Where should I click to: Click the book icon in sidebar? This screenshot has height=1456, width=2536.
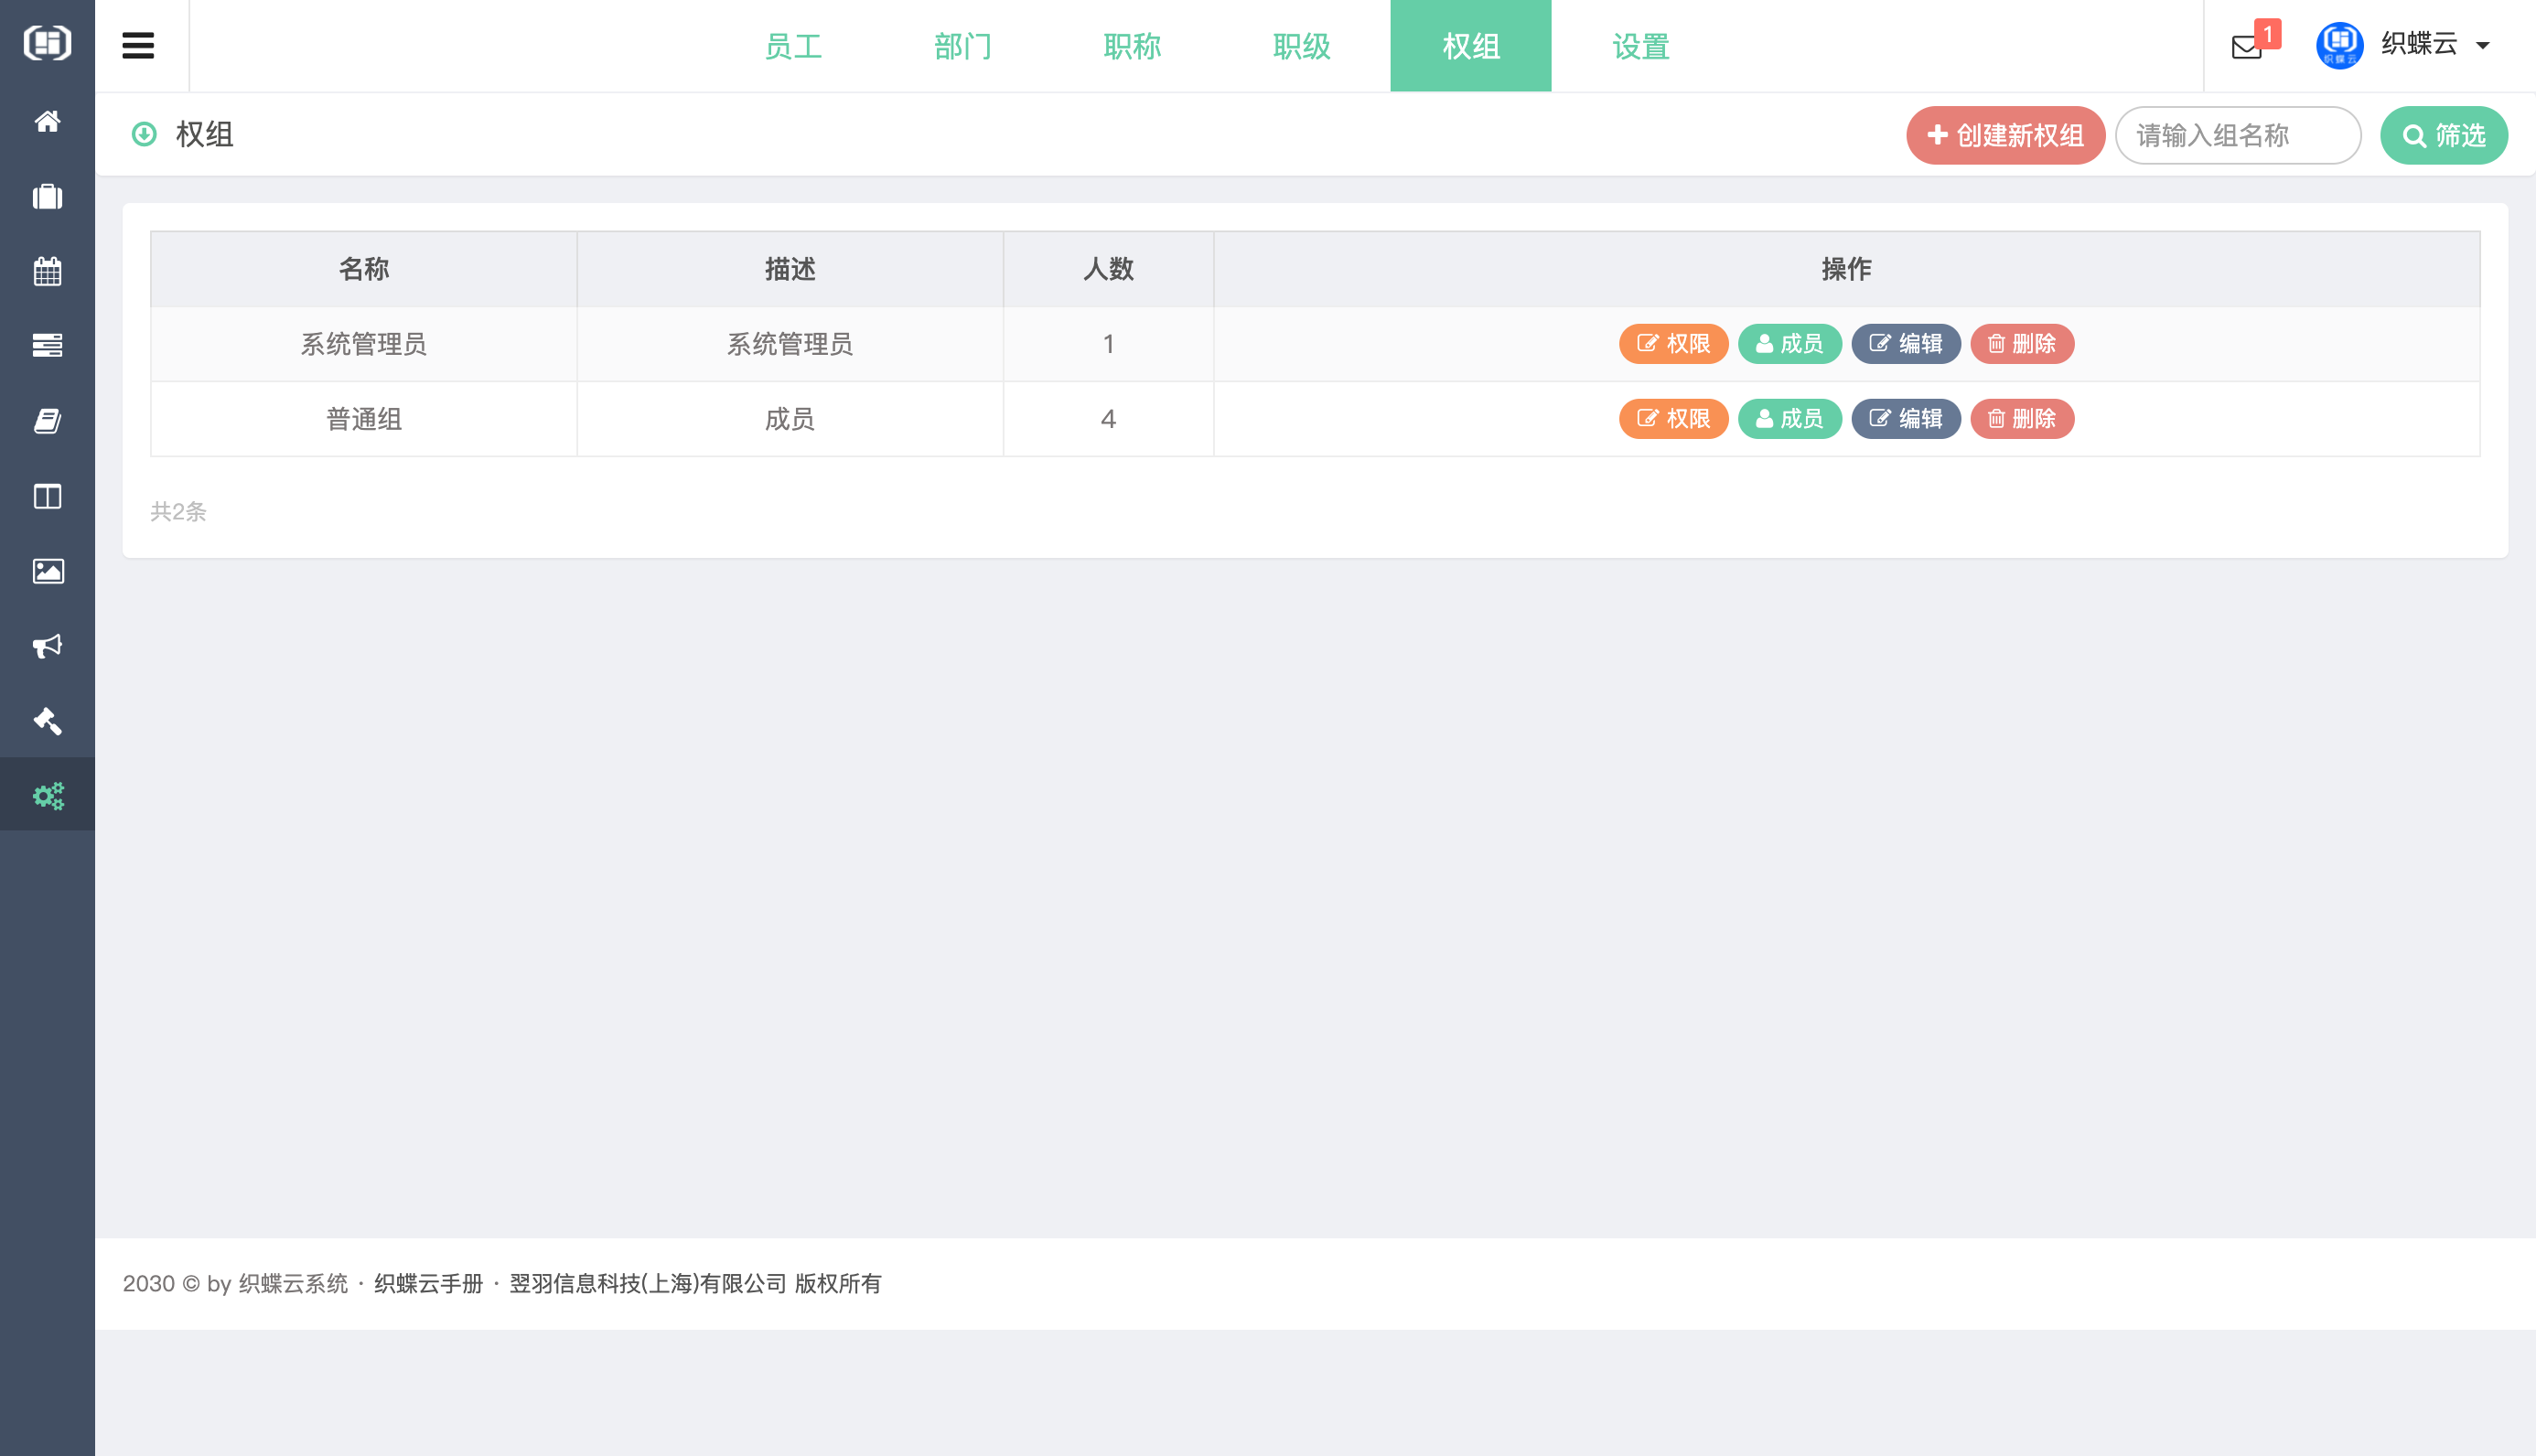point(47,421)
